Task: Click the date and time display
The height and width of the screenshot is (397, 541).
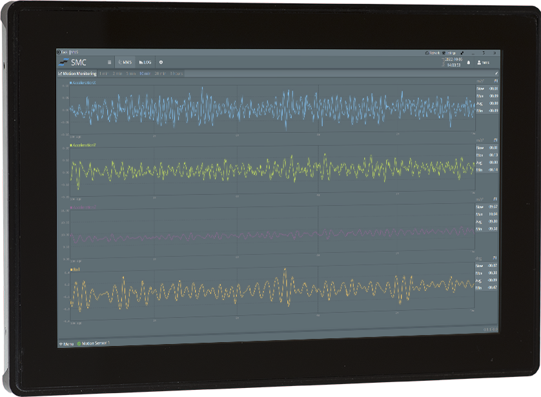Action: click(453, 62)
